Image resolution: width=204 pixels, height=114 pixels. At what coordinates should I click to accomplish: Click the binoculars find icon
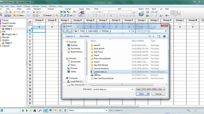coord(35,111)
